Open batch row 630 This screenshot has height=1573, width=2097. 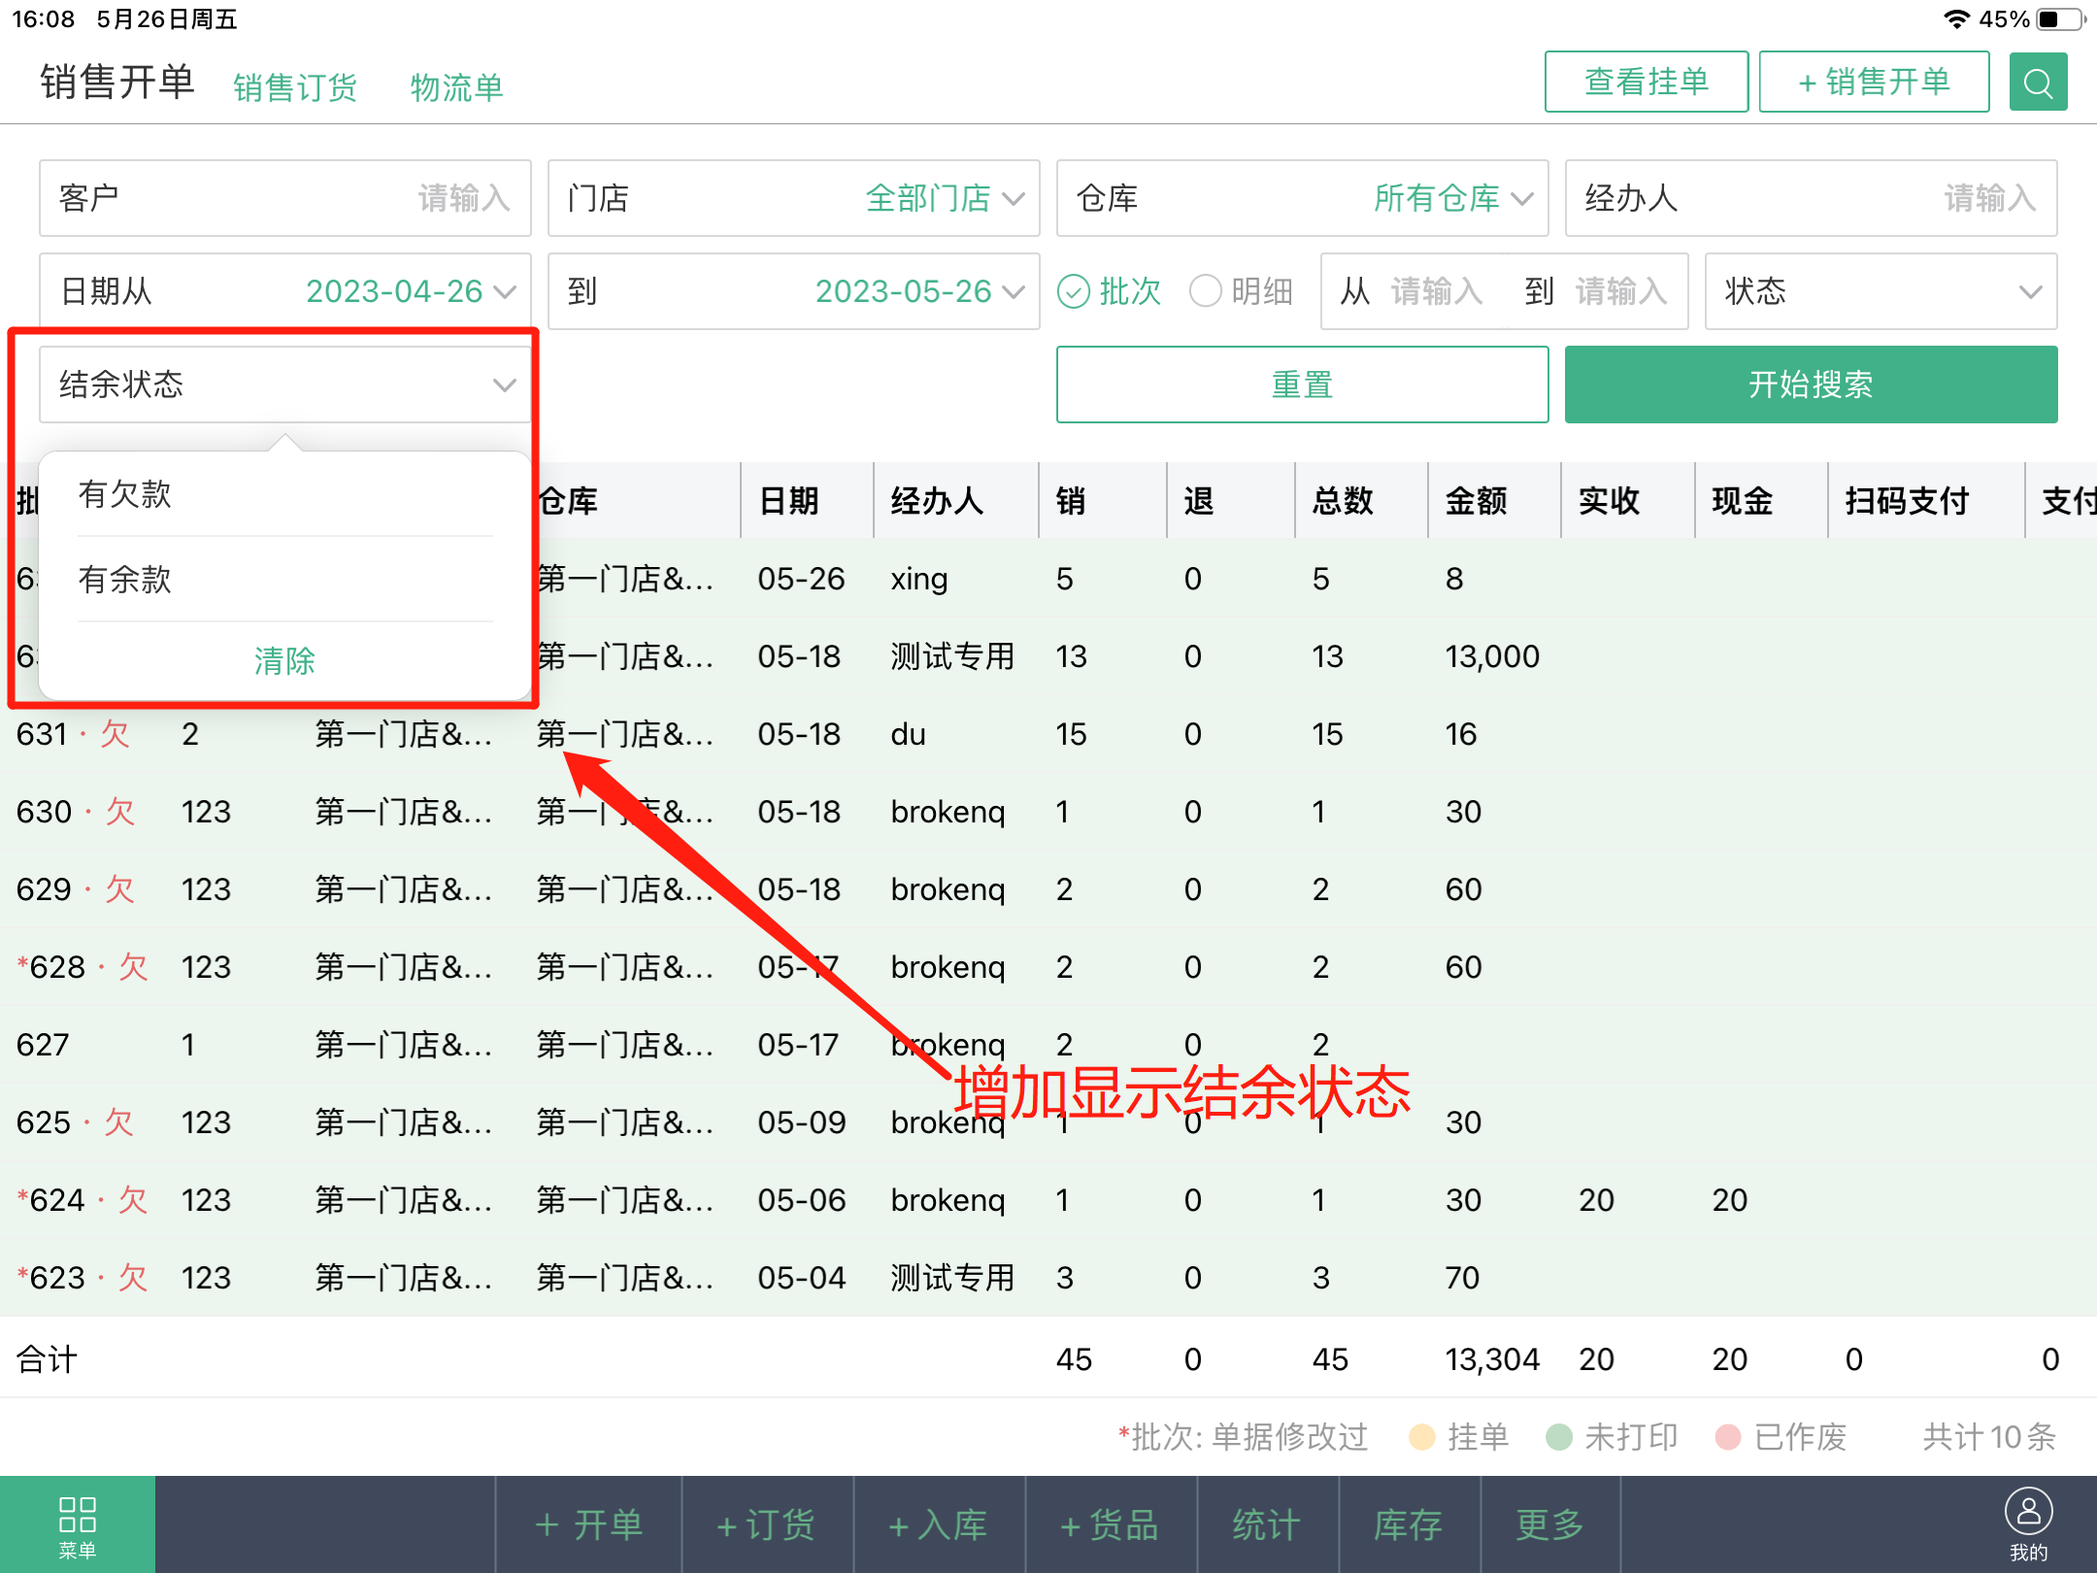[x=1048, y=812]
